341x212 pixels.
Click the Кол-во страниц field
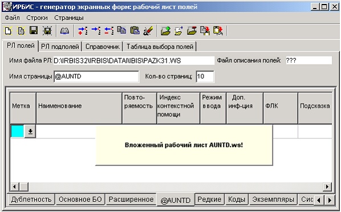(x=205, y=76)
